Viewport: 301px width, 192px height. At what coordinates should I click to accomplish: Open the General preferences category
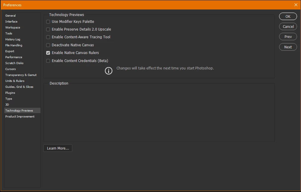pos(22,16)
